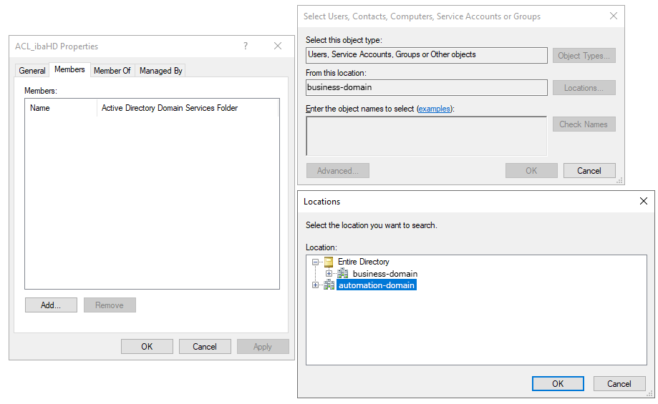Click the object names entry text box
658x404 pixels.
pyautogui.click(x=426, y=136)
